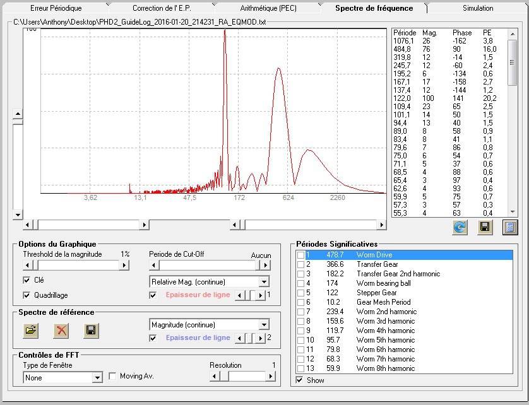The width and height of the screenshot is (529, 405).
Task: Increase the blue Epaisseur de ligne value
Action: pyautogui.click(x=261, y=338)
